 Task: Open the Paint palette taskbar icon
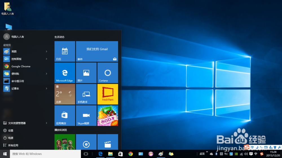coord(161,154)
